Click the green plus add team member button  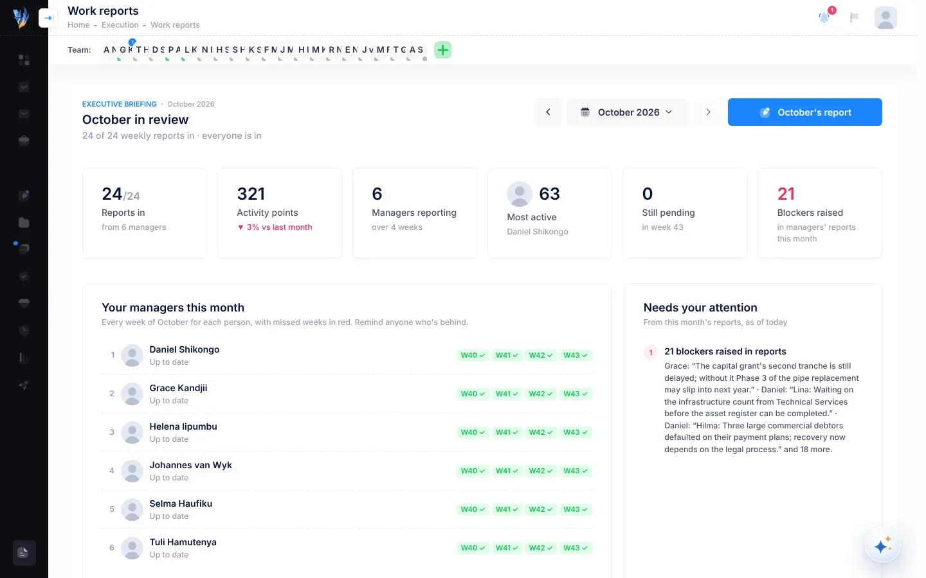coord(443,50)
